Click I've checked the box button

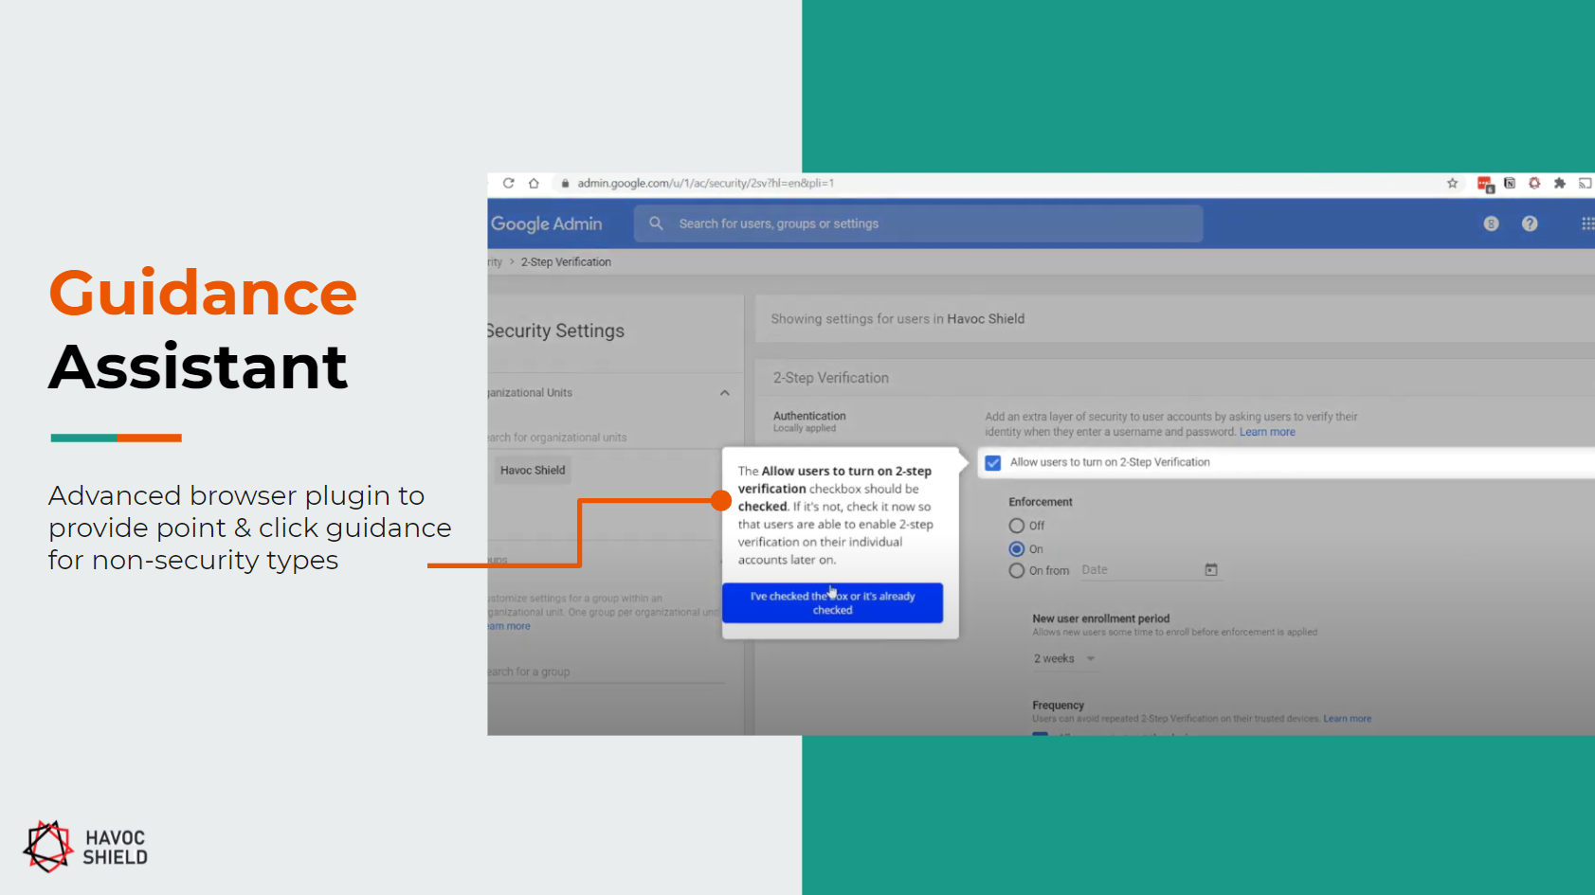coord(832,602)
